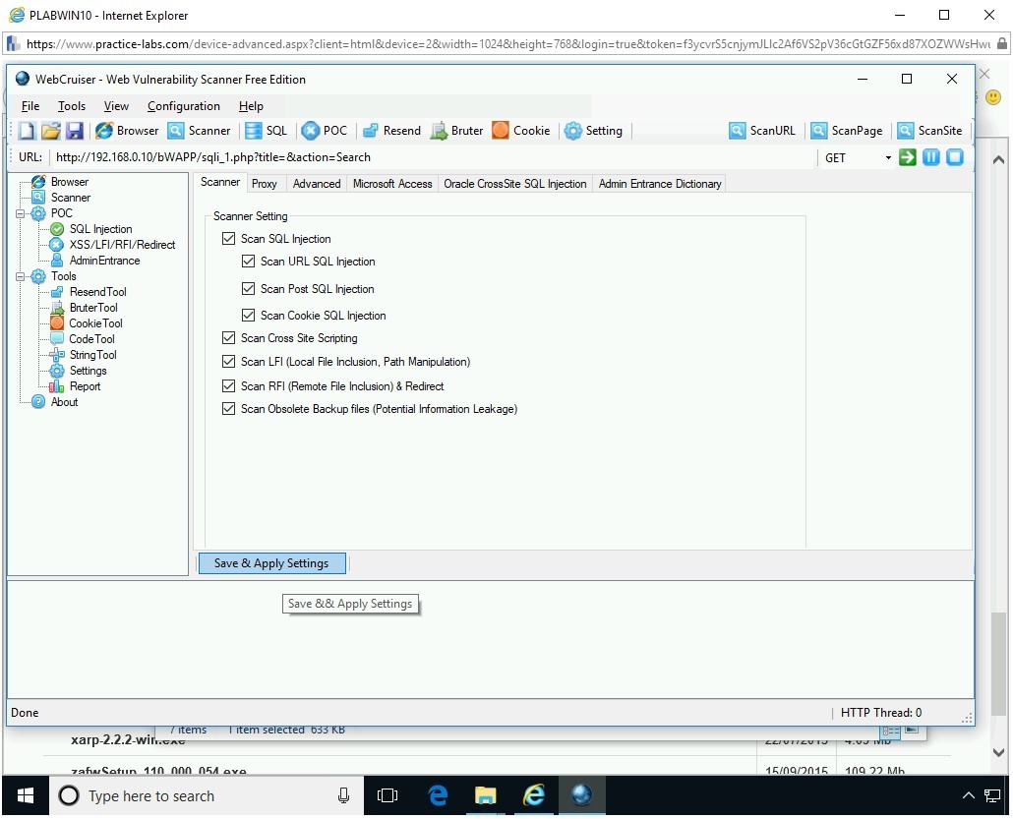Select BruterTool in the tree
Viewport: 1013px width, 819px height.
(x=93, y=308)
